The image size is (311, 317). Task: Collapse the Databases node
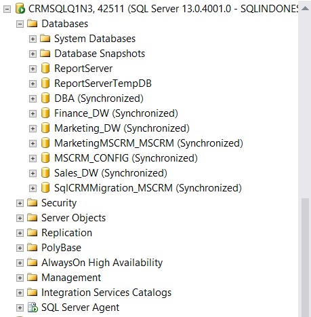[20, 24]
